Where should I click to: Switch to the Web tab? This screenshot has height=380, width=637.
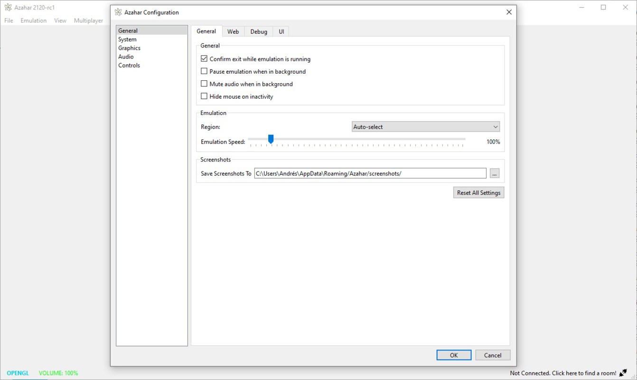coord(233,31)
